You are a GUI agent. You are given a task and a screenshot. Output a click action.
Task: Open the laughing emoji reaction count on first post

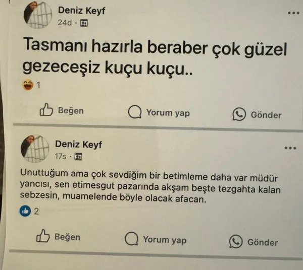tap(31, 85)
